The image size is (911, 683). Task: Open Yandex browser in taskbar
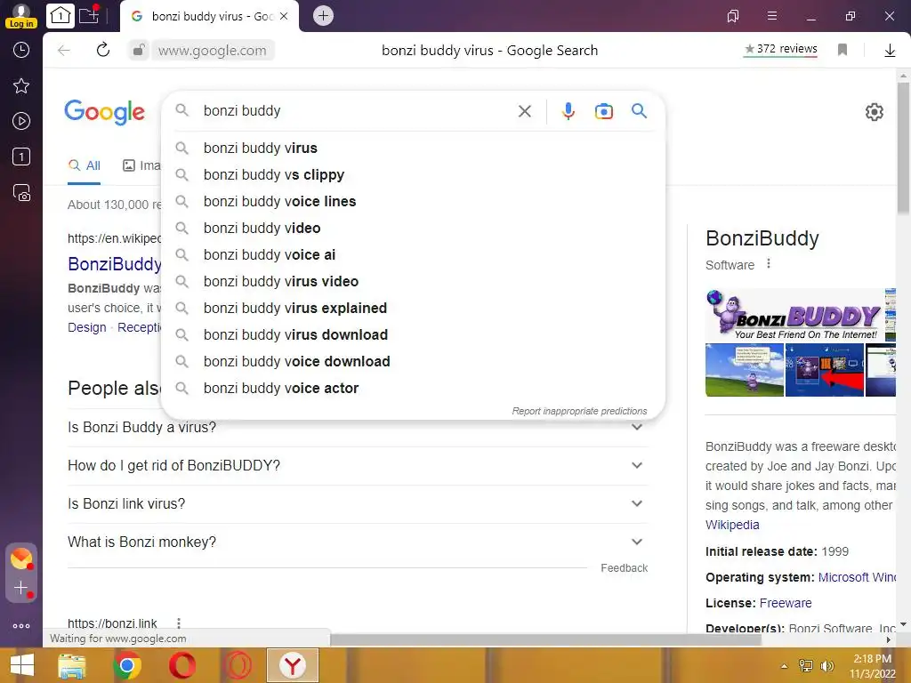293,665
